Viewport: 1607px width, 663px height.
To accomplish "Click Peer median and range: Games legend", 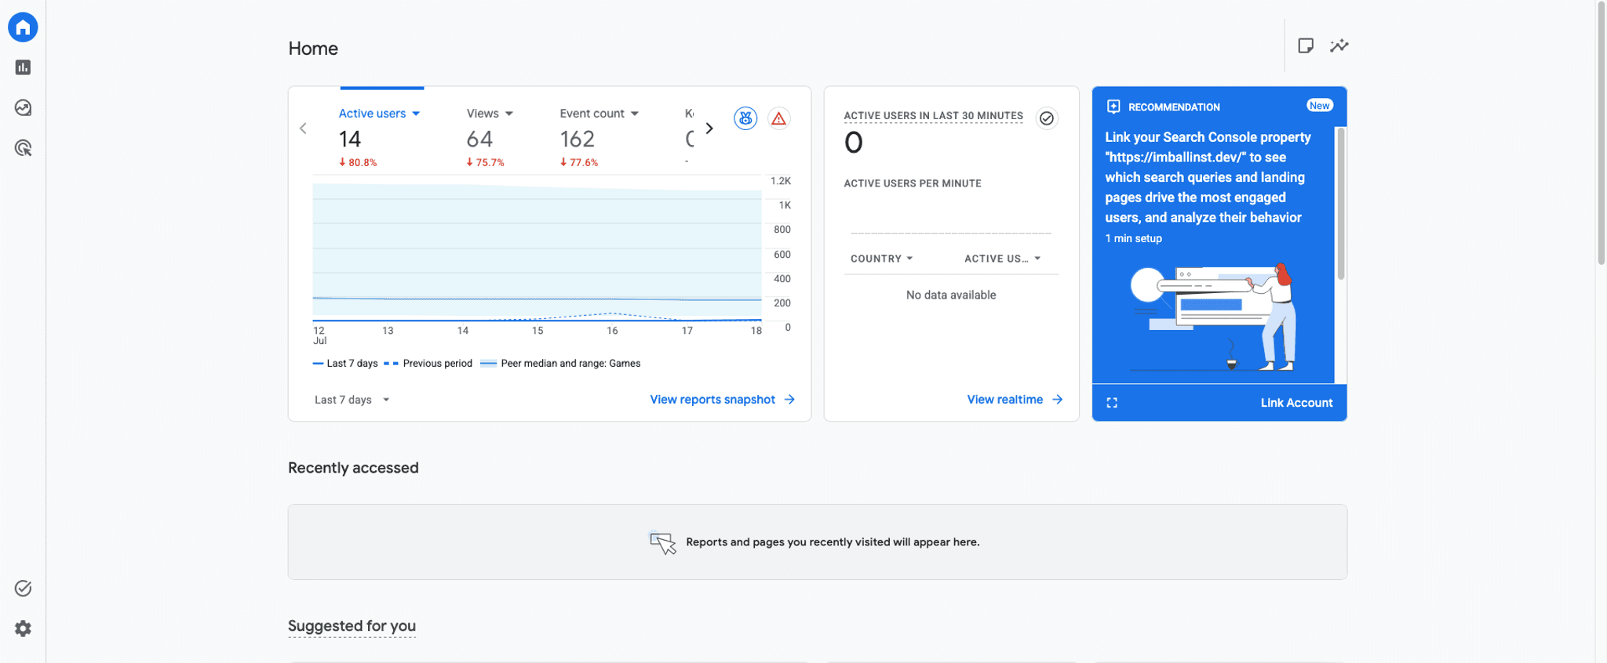I will click(x=560, y=364).
